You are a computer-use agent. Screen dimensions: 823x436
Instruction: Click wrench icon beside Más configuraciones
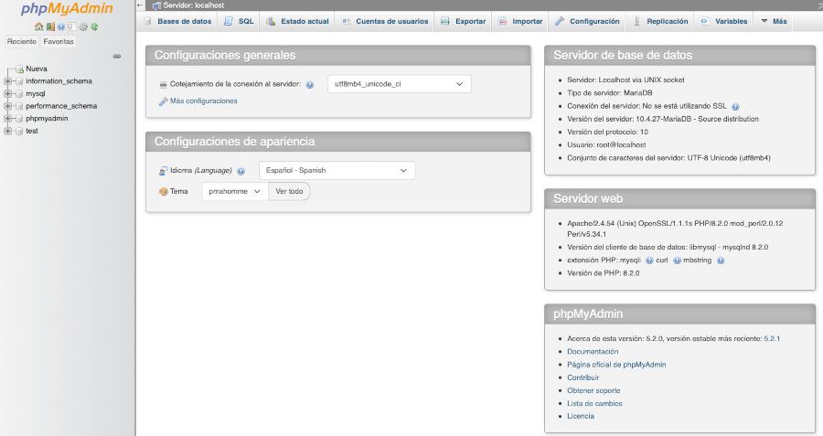point(164,101)
